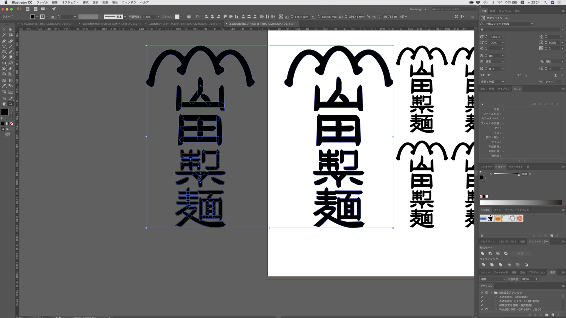Pick the Magic Wand tool
This screenshot has height=318, width=566.
coord(4,35)
